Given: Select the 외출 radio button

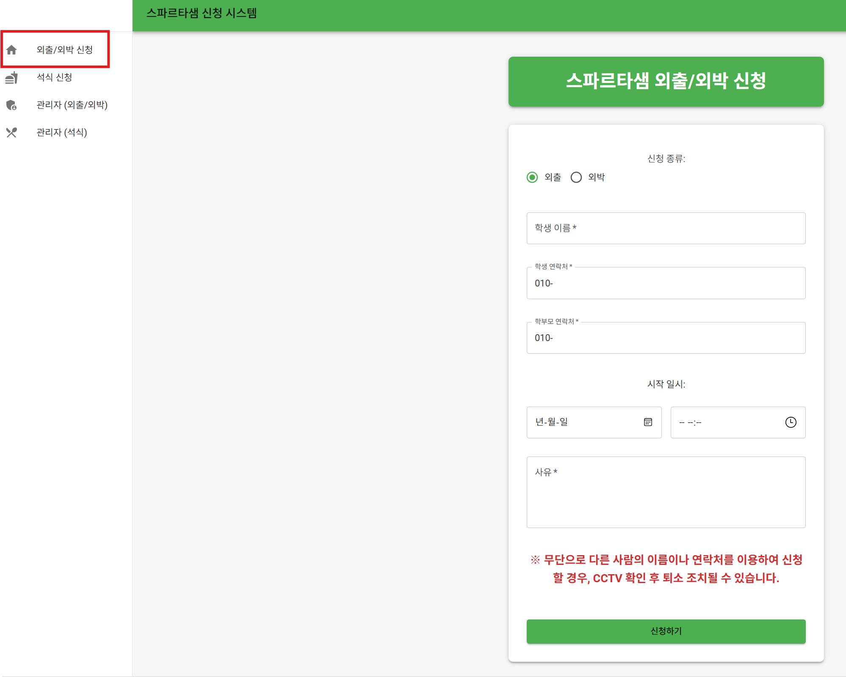Looking at the screenshot, I should coord(532,177).
